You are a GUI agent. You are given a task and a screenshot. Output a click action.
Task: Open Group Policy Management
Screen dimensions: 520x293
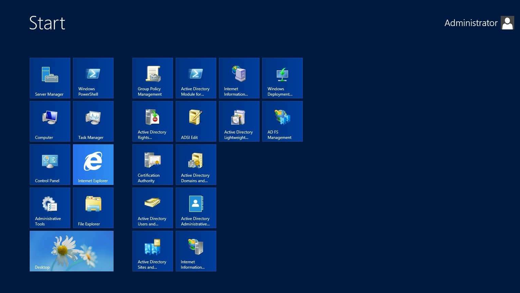point(153,78)
